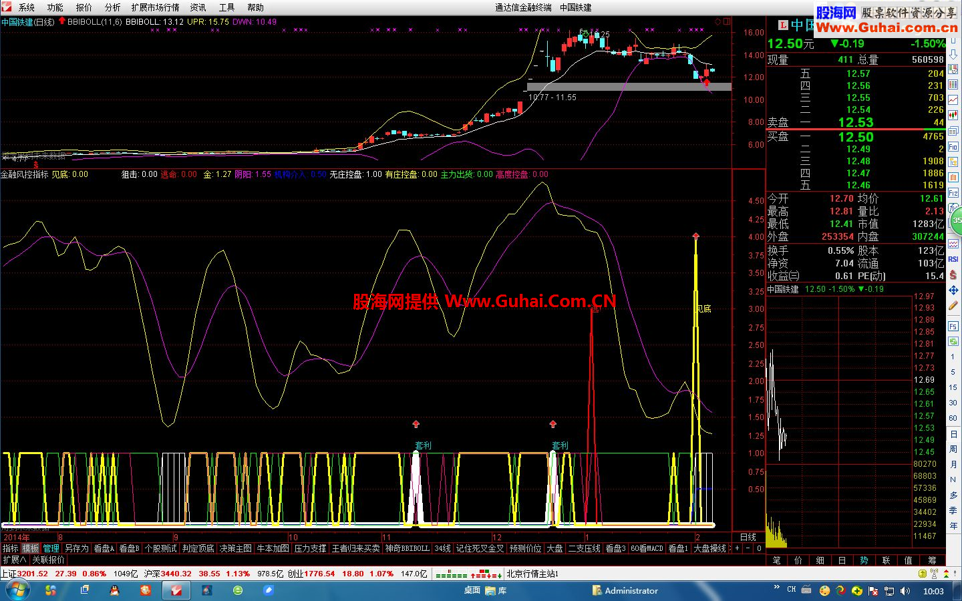Switch to the 筹 tab below tick chart
The height and width of the screenshot is (601, 962).
(x=932, y=560)
